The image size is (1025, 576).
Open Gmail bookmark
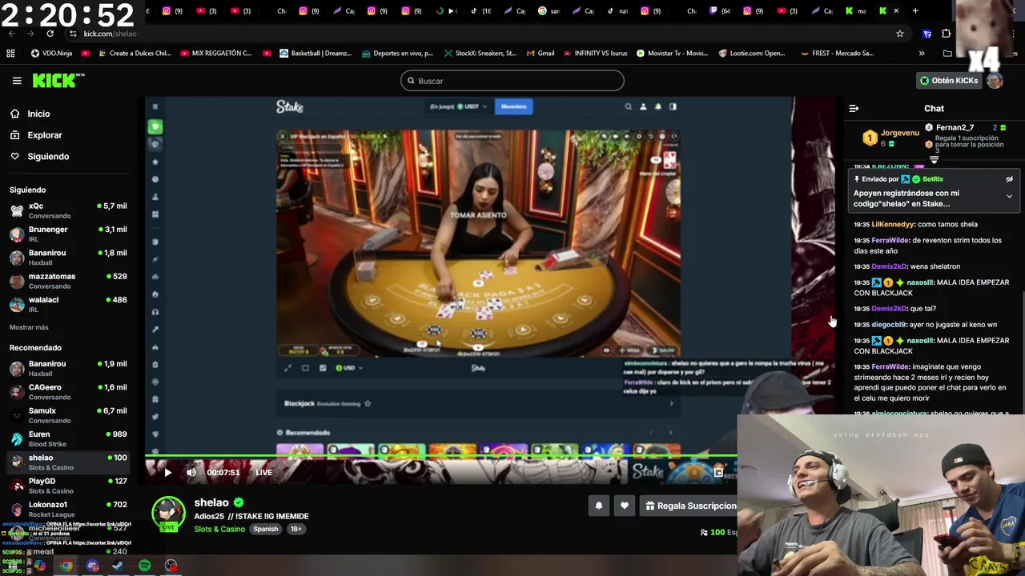click(x=541, y=54)
